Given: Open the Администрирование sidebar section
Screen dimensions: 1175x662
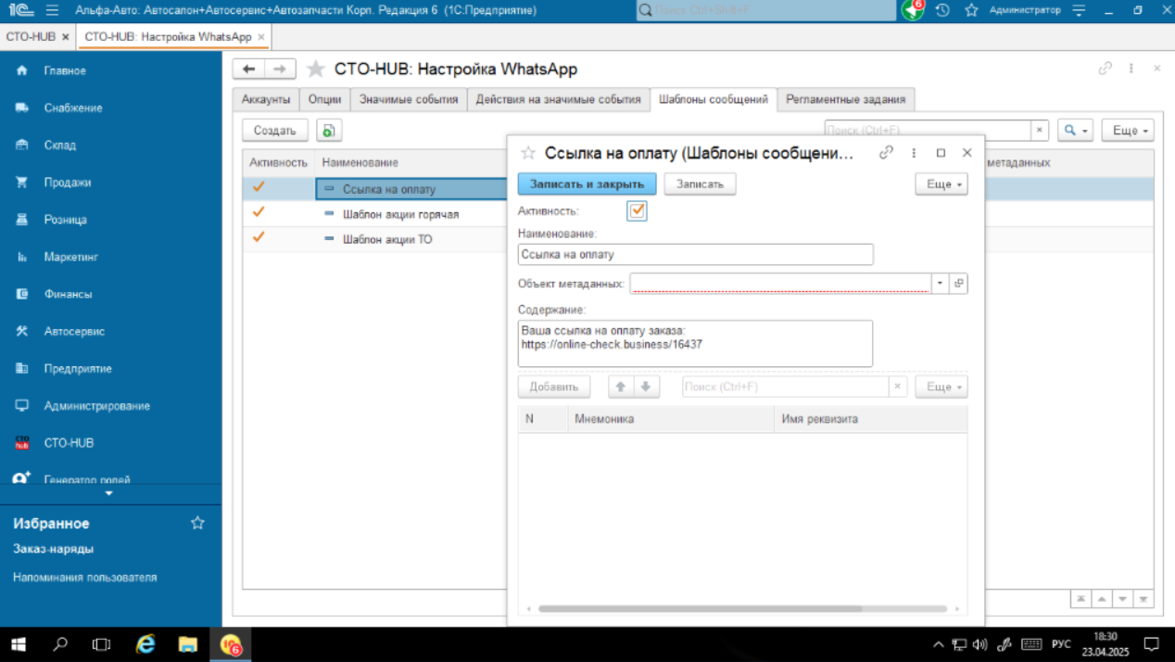Looking at the screenshot, I should 96,406.
